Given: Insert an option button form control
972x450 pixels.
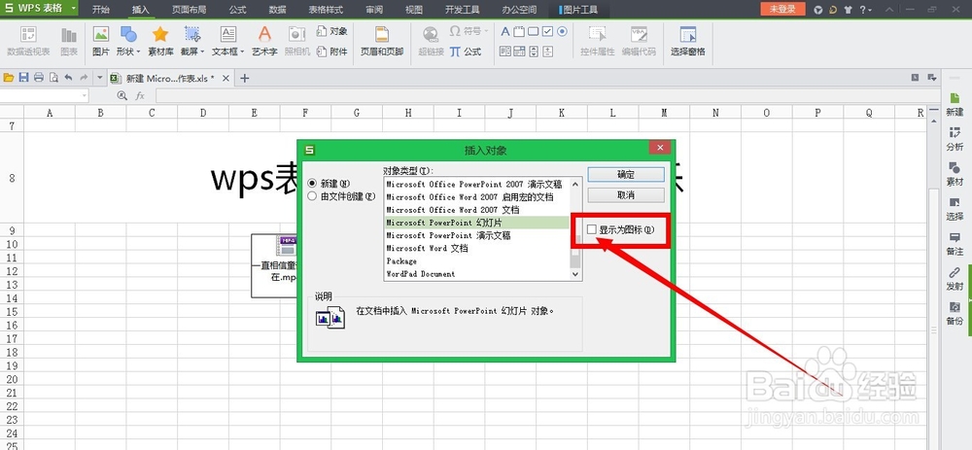Looking at the screenshot, I should 562,32.
